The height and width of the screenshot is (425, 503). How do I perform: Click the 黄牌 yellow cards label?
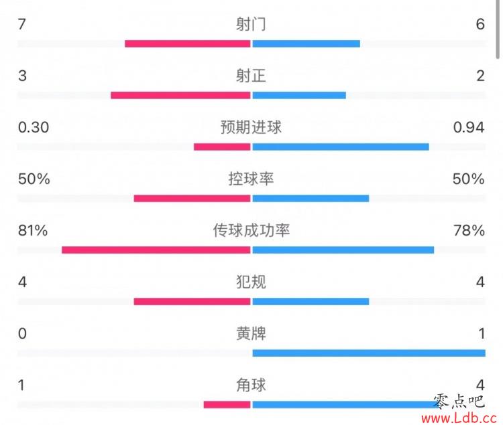coord(251,333)
